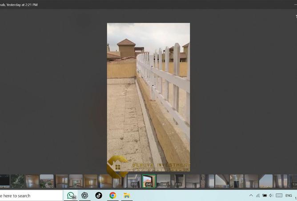Select the highlighted 0:43 video thumbnail
The height and width of the screenshot is (201, 297).
pyautogui.click(x=149, y=181)
